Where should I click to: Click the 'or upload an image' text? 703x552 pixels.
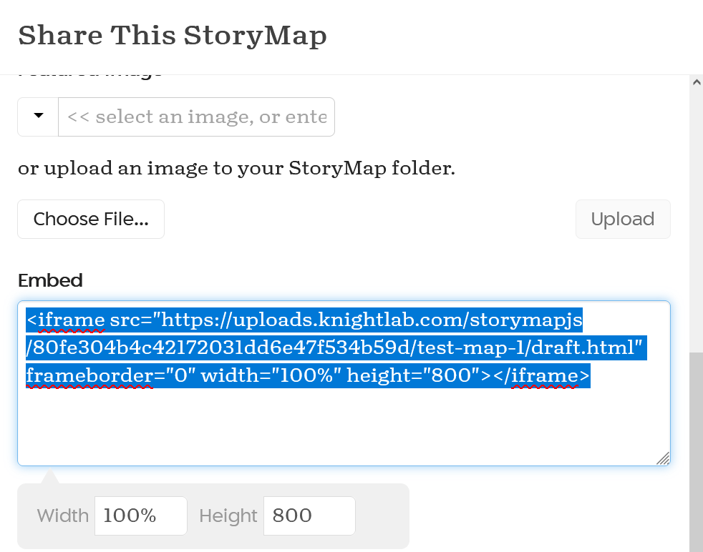click(236, 169)
